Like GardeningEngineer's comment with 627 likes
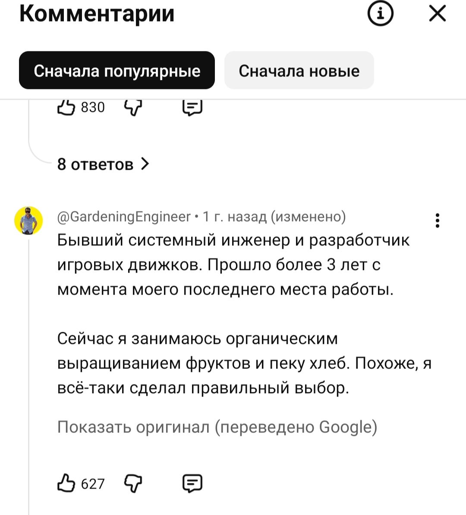 click(x=66, y=483)
